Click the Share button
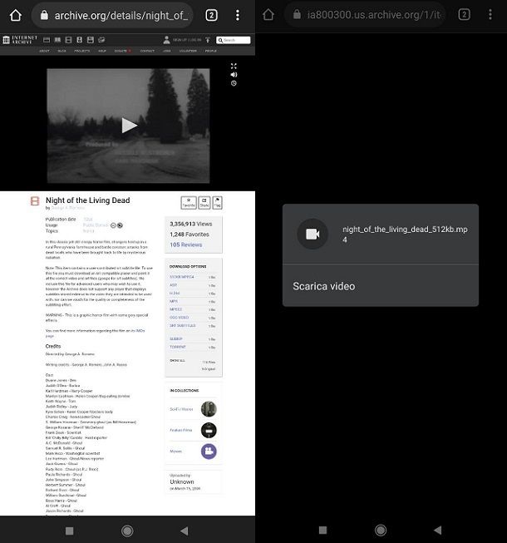 click(x=204, y=203)
